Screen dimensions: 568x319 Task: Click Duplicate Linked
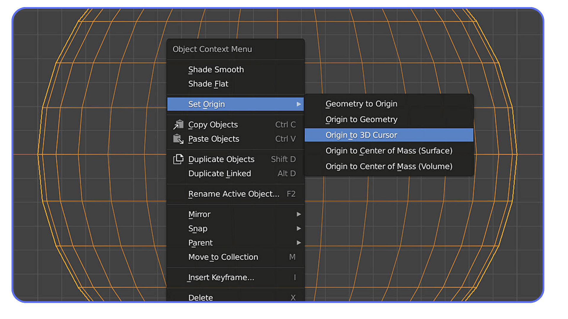coord(220,173)
